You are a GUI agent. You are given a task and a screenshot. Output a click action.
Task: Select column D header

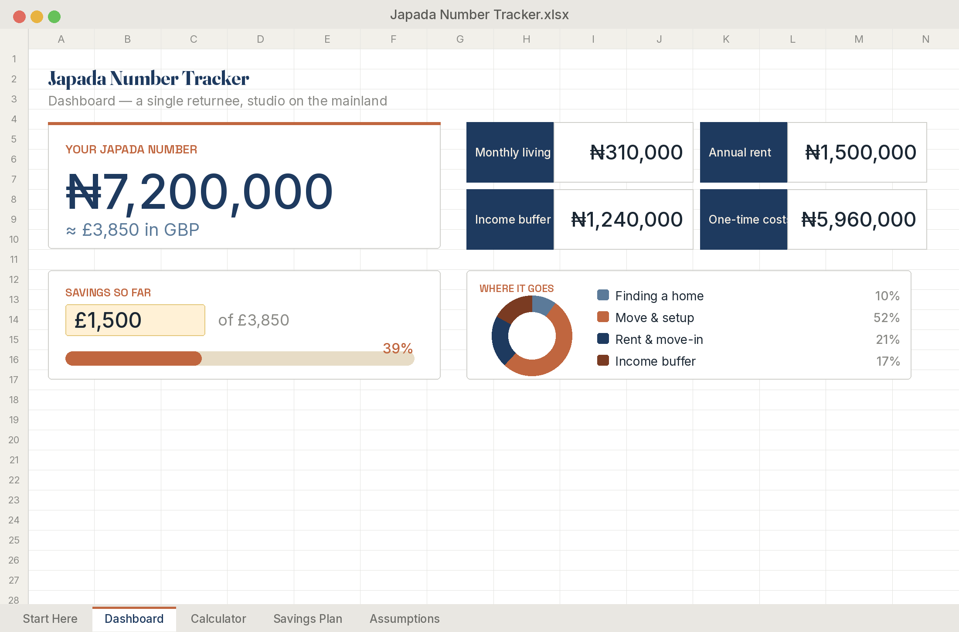260,39
